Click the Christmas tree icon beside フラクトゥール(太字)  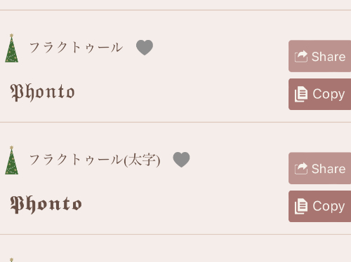12,160
